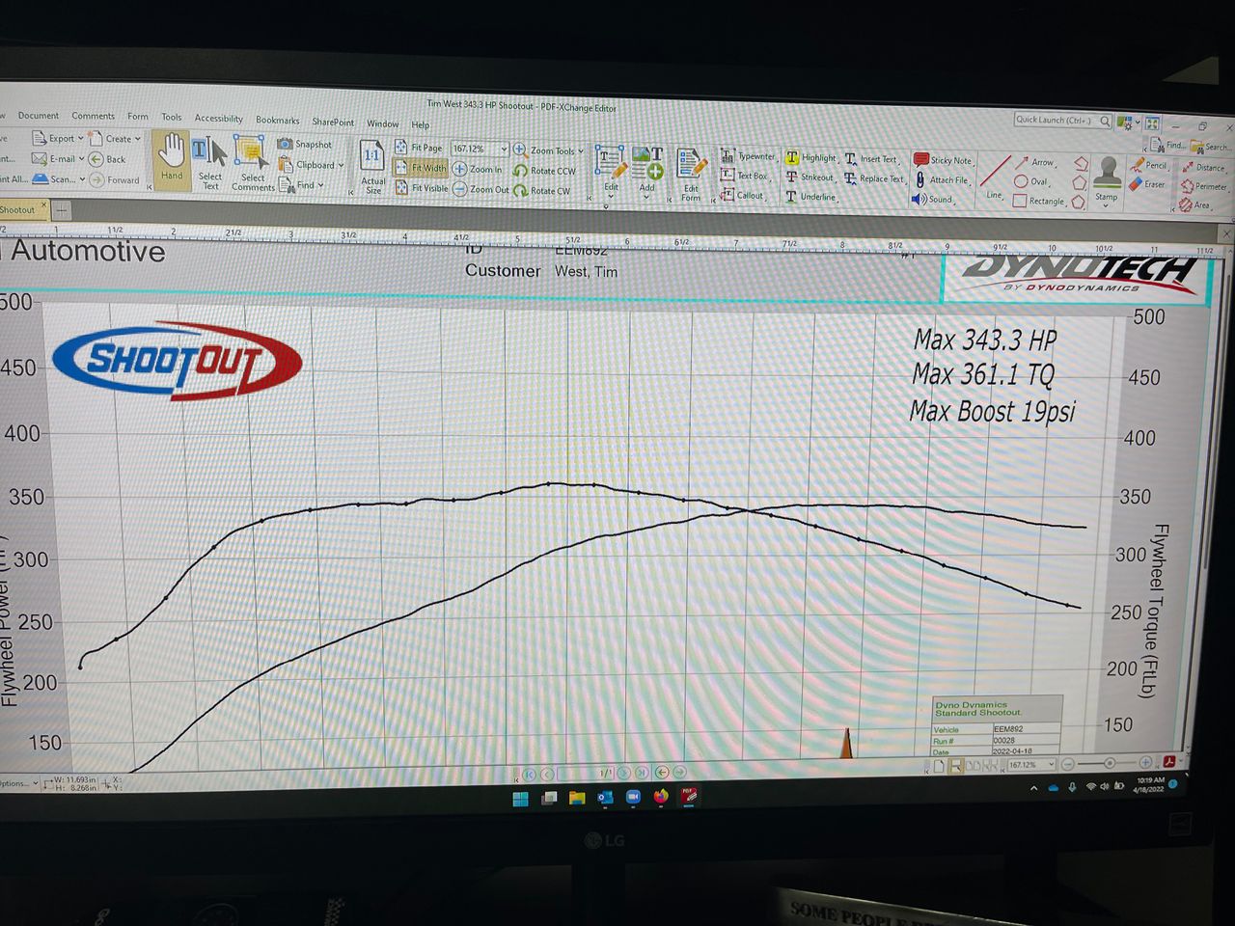The height and width of the screenshot is (926, 1235).
Task: Expand the Export dropdown
Action: pyautogui.click(x=80, y=139)
